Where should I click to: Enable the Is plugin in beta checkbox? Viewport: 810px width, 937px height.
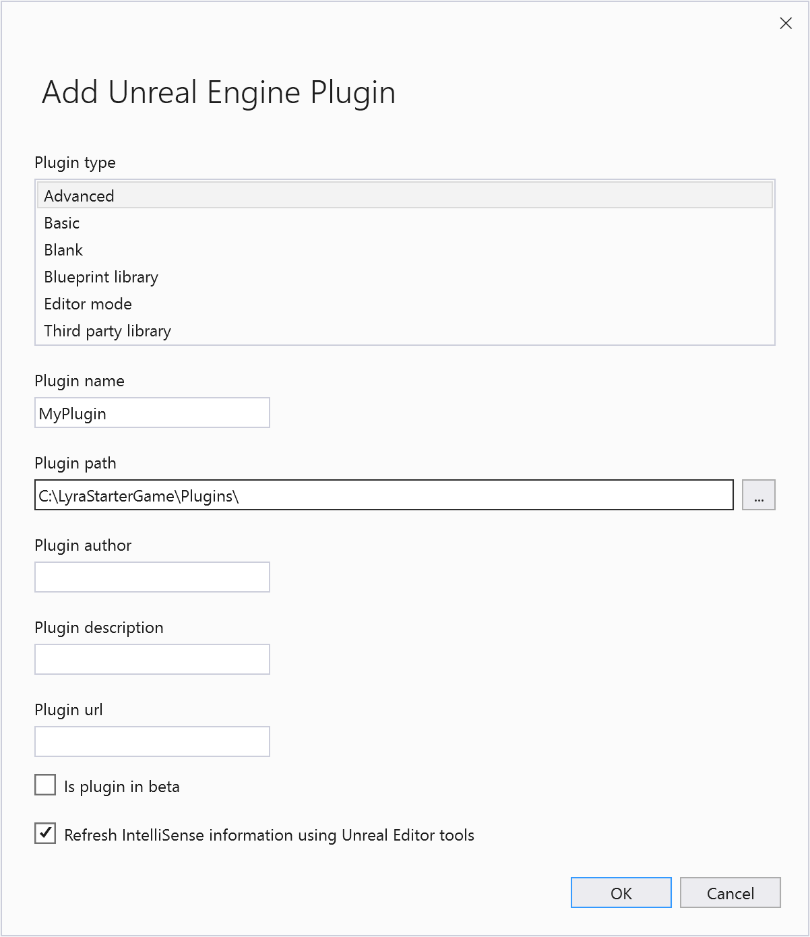click(44, 785)
